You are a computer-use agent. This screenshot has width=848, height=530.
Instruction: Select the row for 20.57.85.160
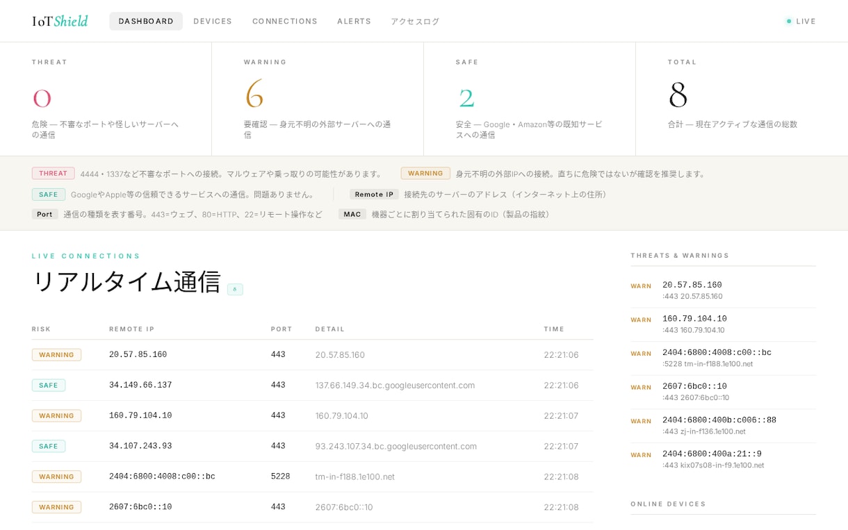(x=312, y=355)
